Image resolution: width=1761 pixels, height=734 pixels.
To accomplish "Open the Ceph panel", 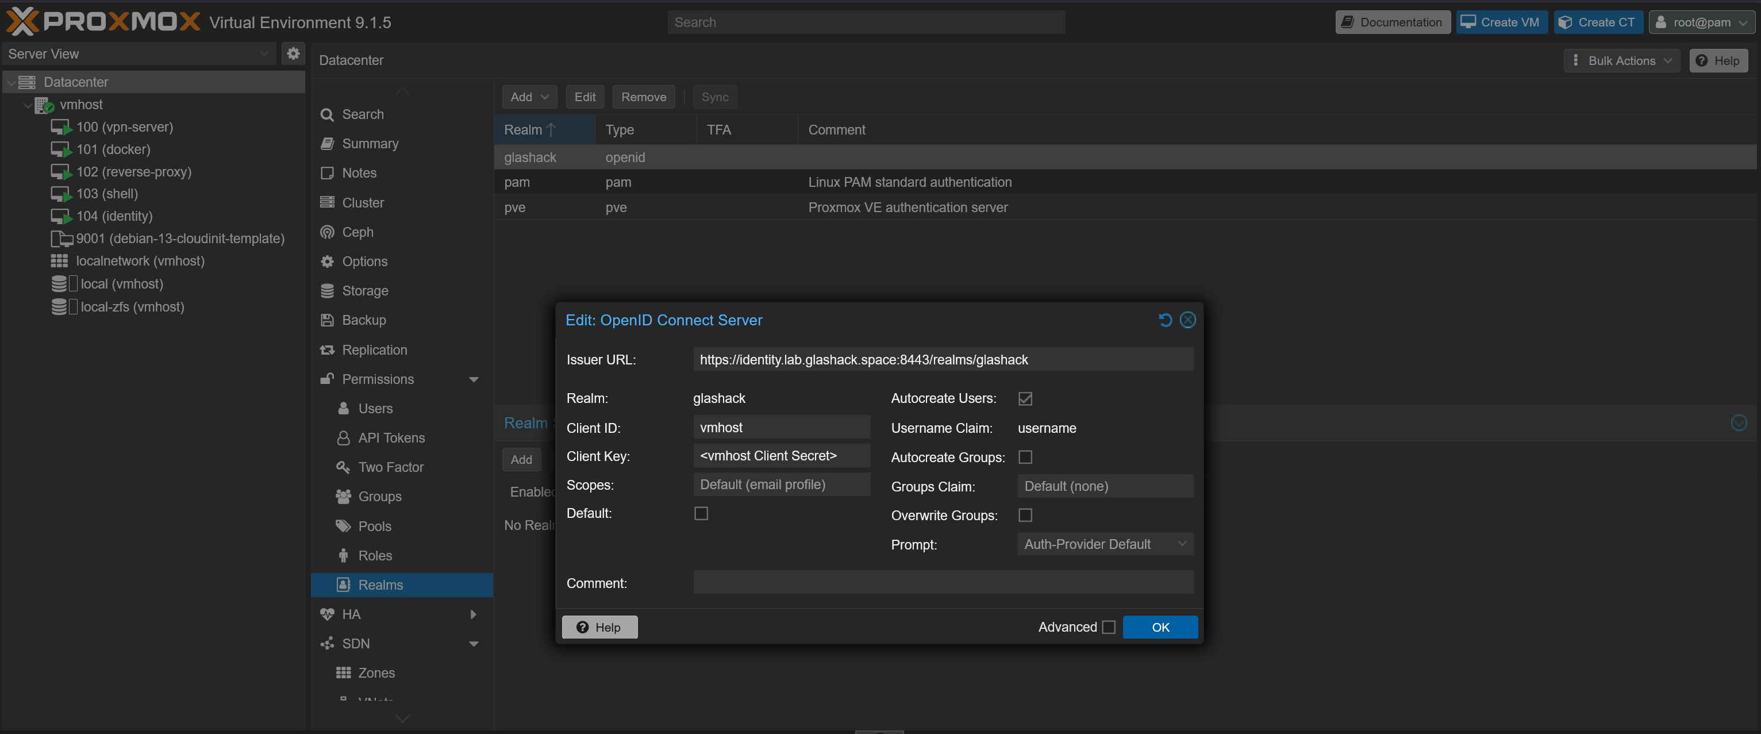I will [357, 232].
